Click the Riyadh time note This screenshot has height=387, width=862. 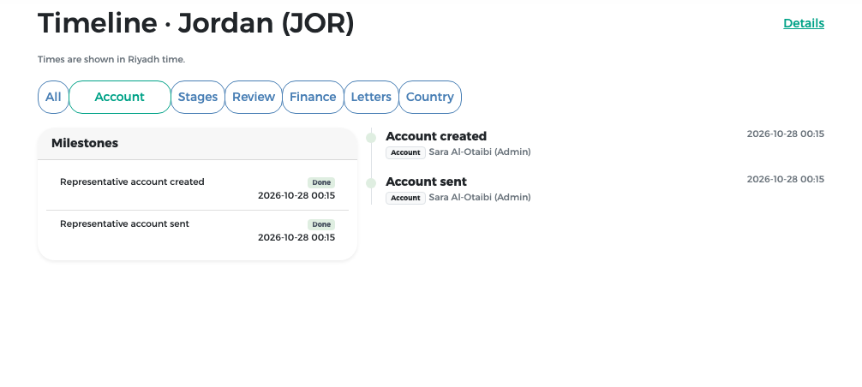click(x=111, y=59)
